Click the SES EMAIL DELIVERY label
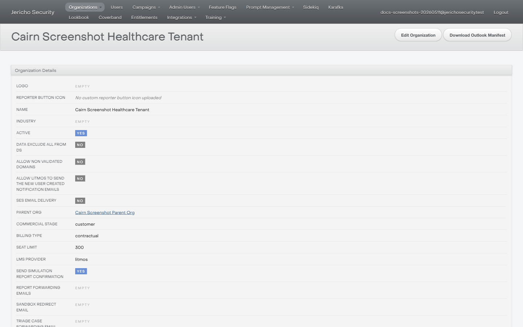 click(36, 201)
